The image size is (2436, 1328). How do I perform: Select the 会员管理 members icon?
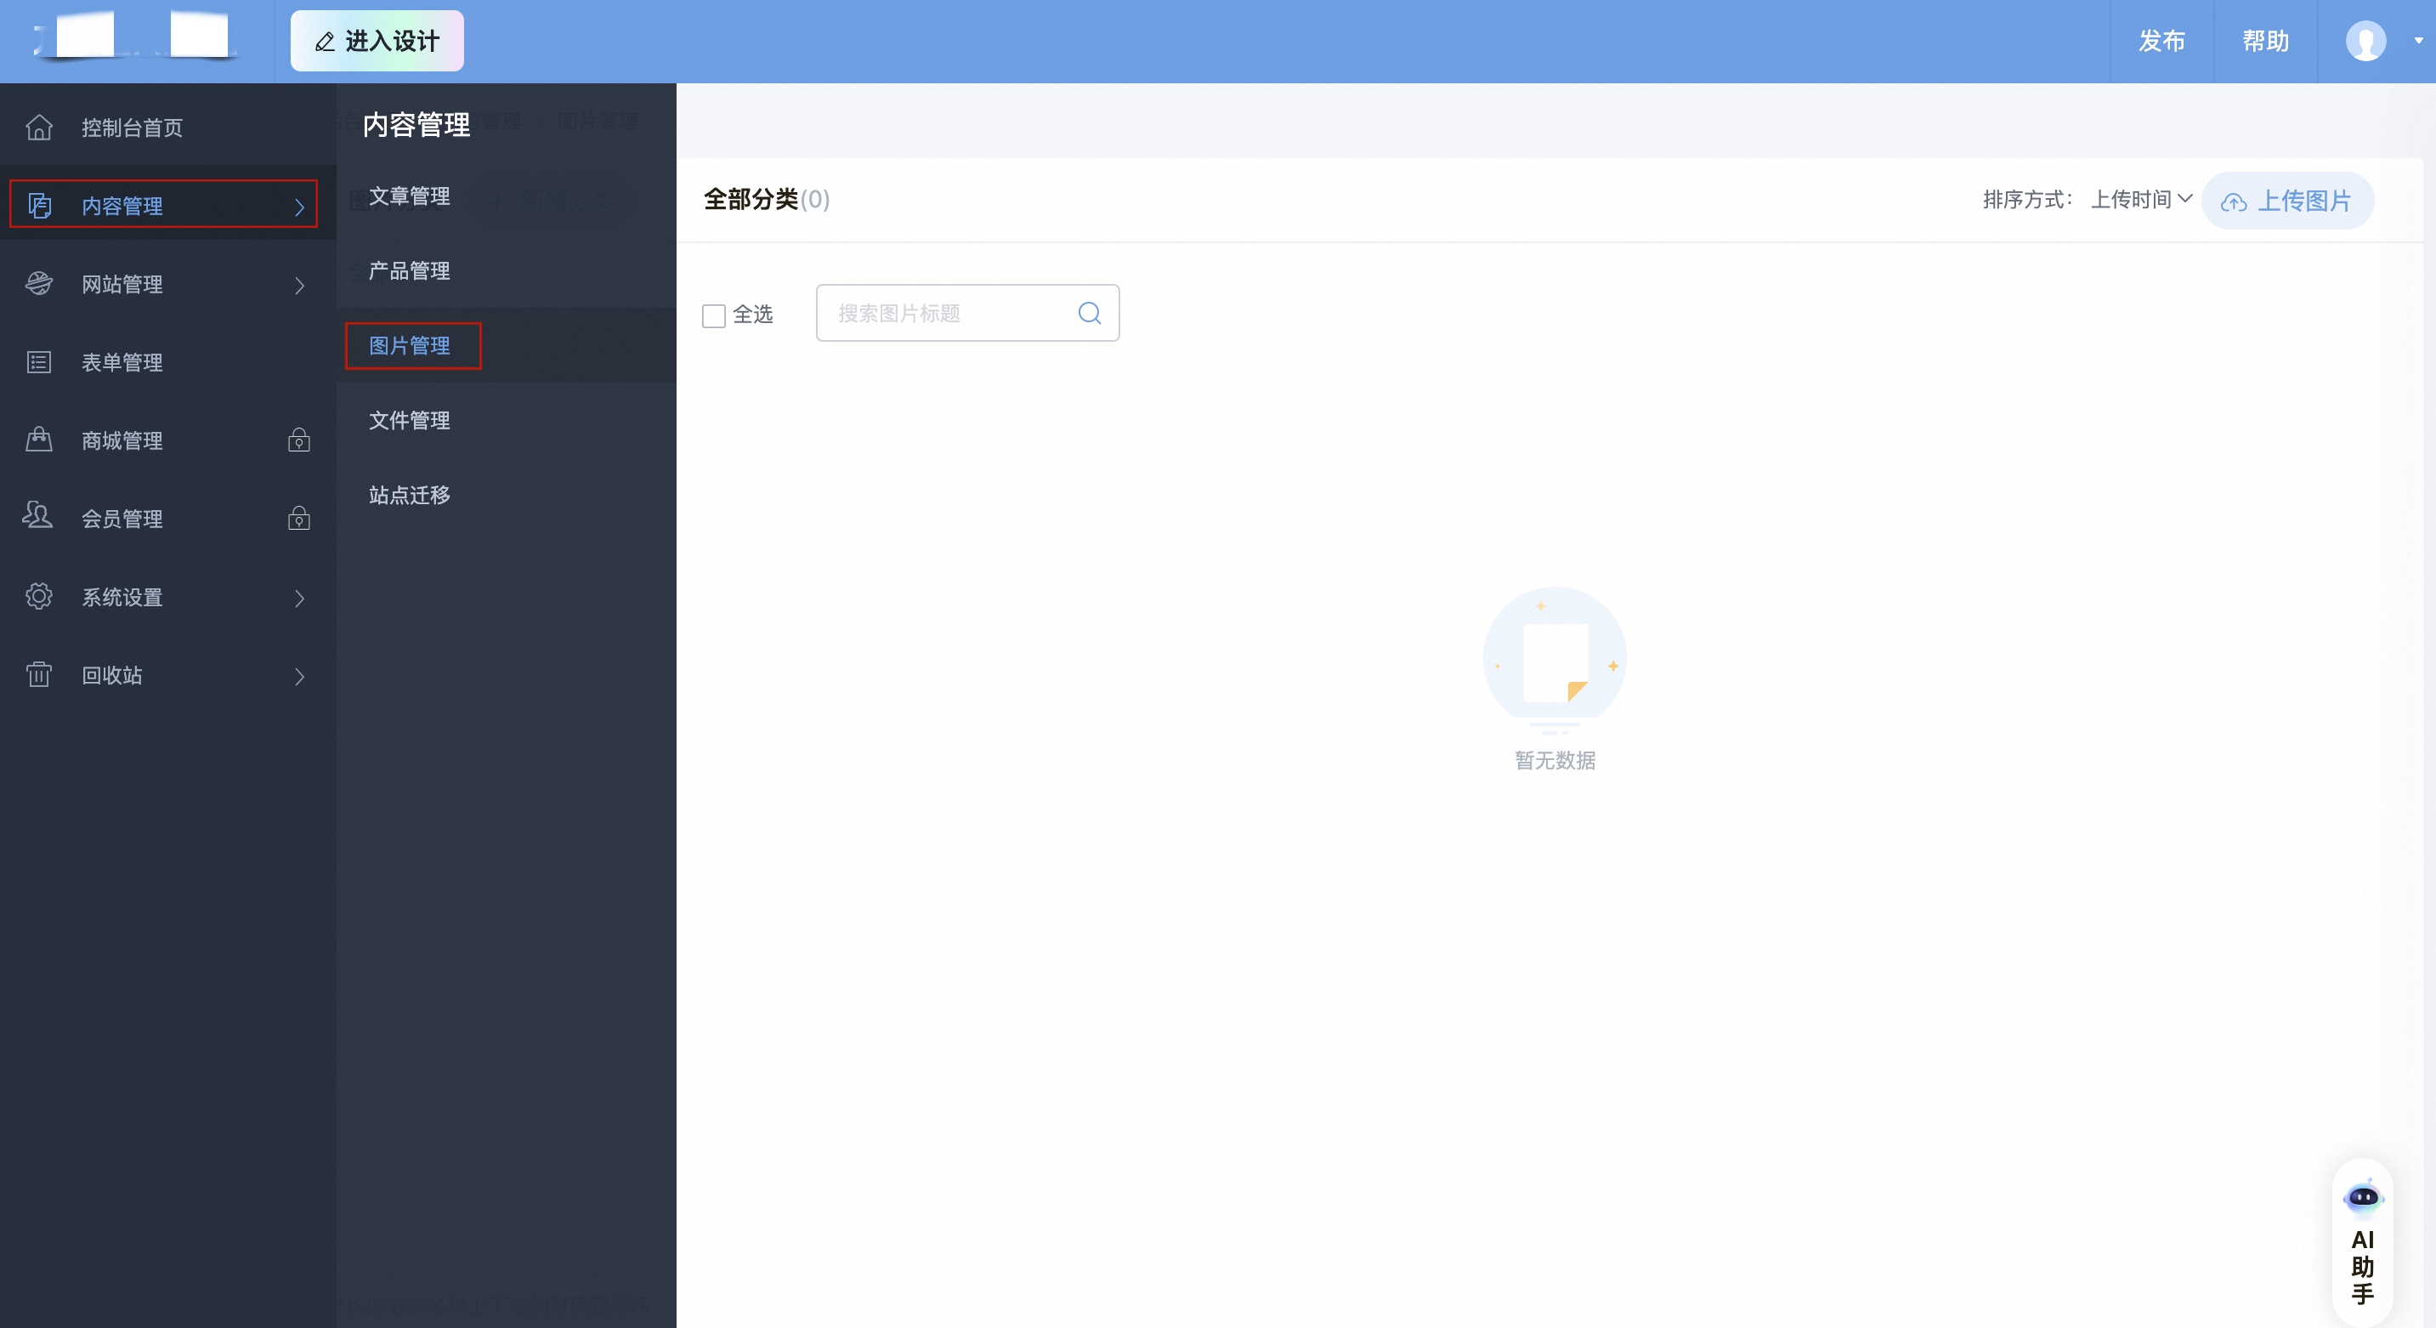(38, 518)
